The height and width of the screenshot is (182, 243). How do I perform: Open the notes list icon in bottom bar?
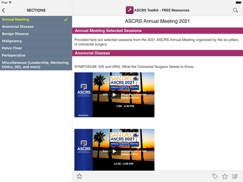[x=235, y=176]
